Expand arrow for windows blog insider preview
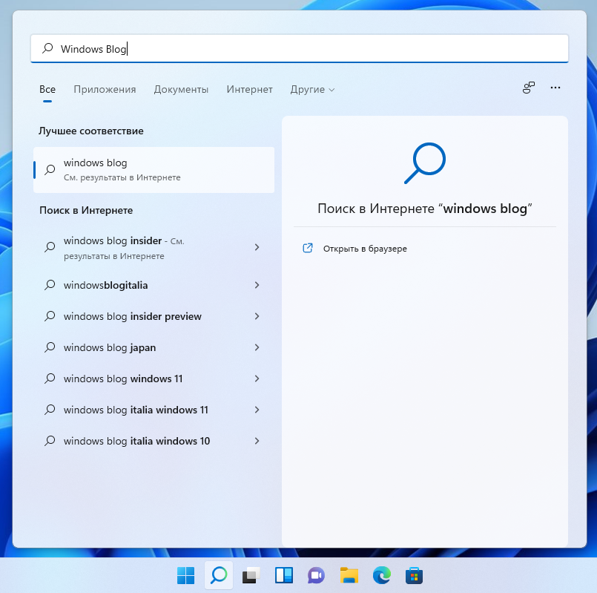The height and width of the screenshot is (593, 597). pyautogui.click(x=257, y=316)
